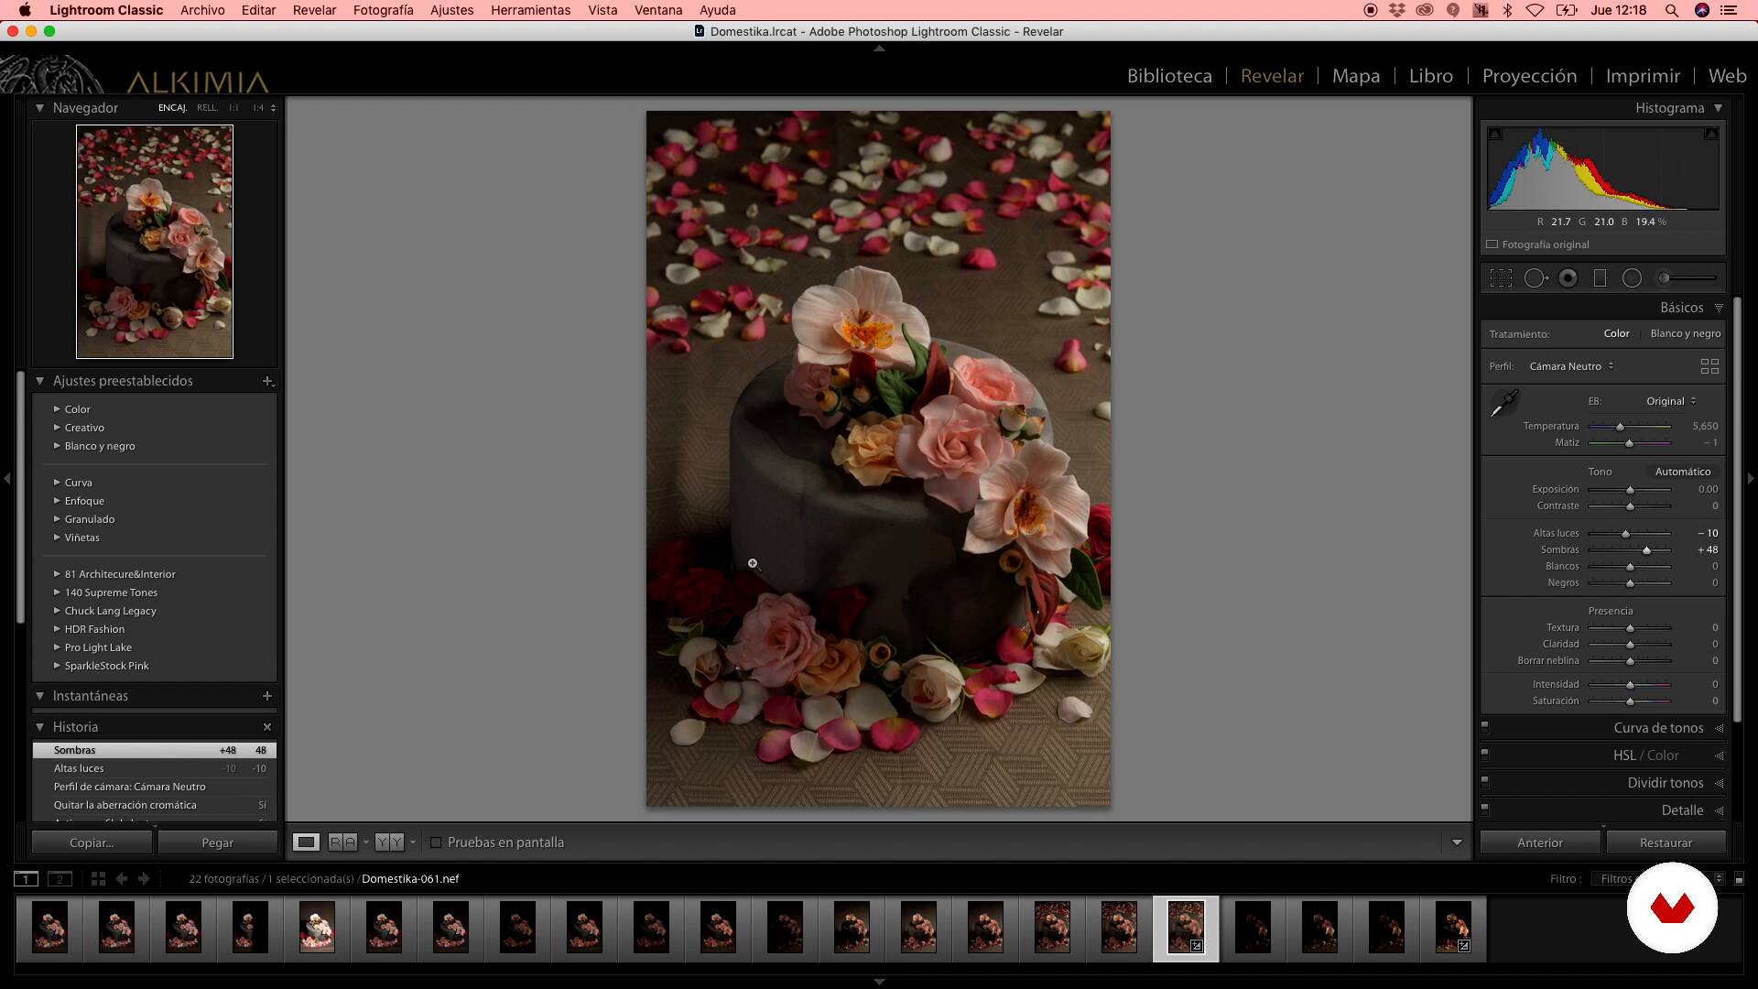The height and width of the screenshot is (989, 1758).
Task: Clear the Historia panel with X
Action: pyautogui.click(x=267, y=727)
